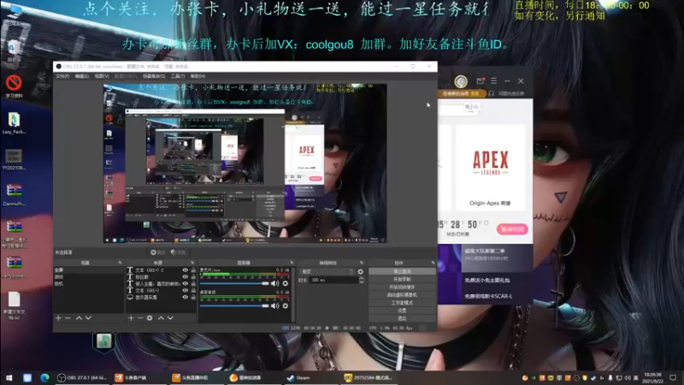Adjust the second mixer channel volume slider
Screen dimensions: 684x385
click(x=234, y=305)
